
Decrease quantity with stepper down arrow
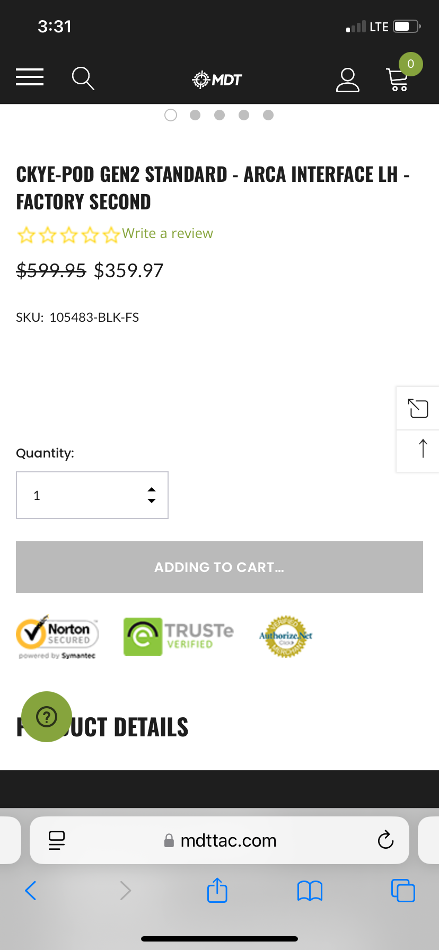pos(152,501)
